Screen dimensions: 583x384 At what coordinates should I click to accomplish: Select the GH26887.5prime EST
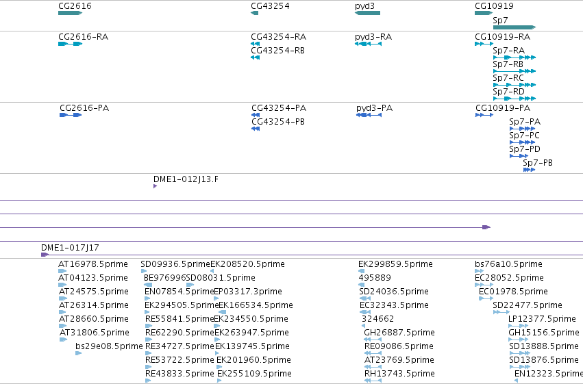point(373,340)
